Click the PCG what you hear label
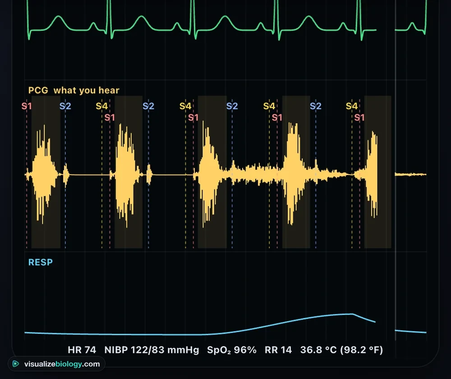Image resolution: width=451 pixels, height=379 pixels. (74, 90)
